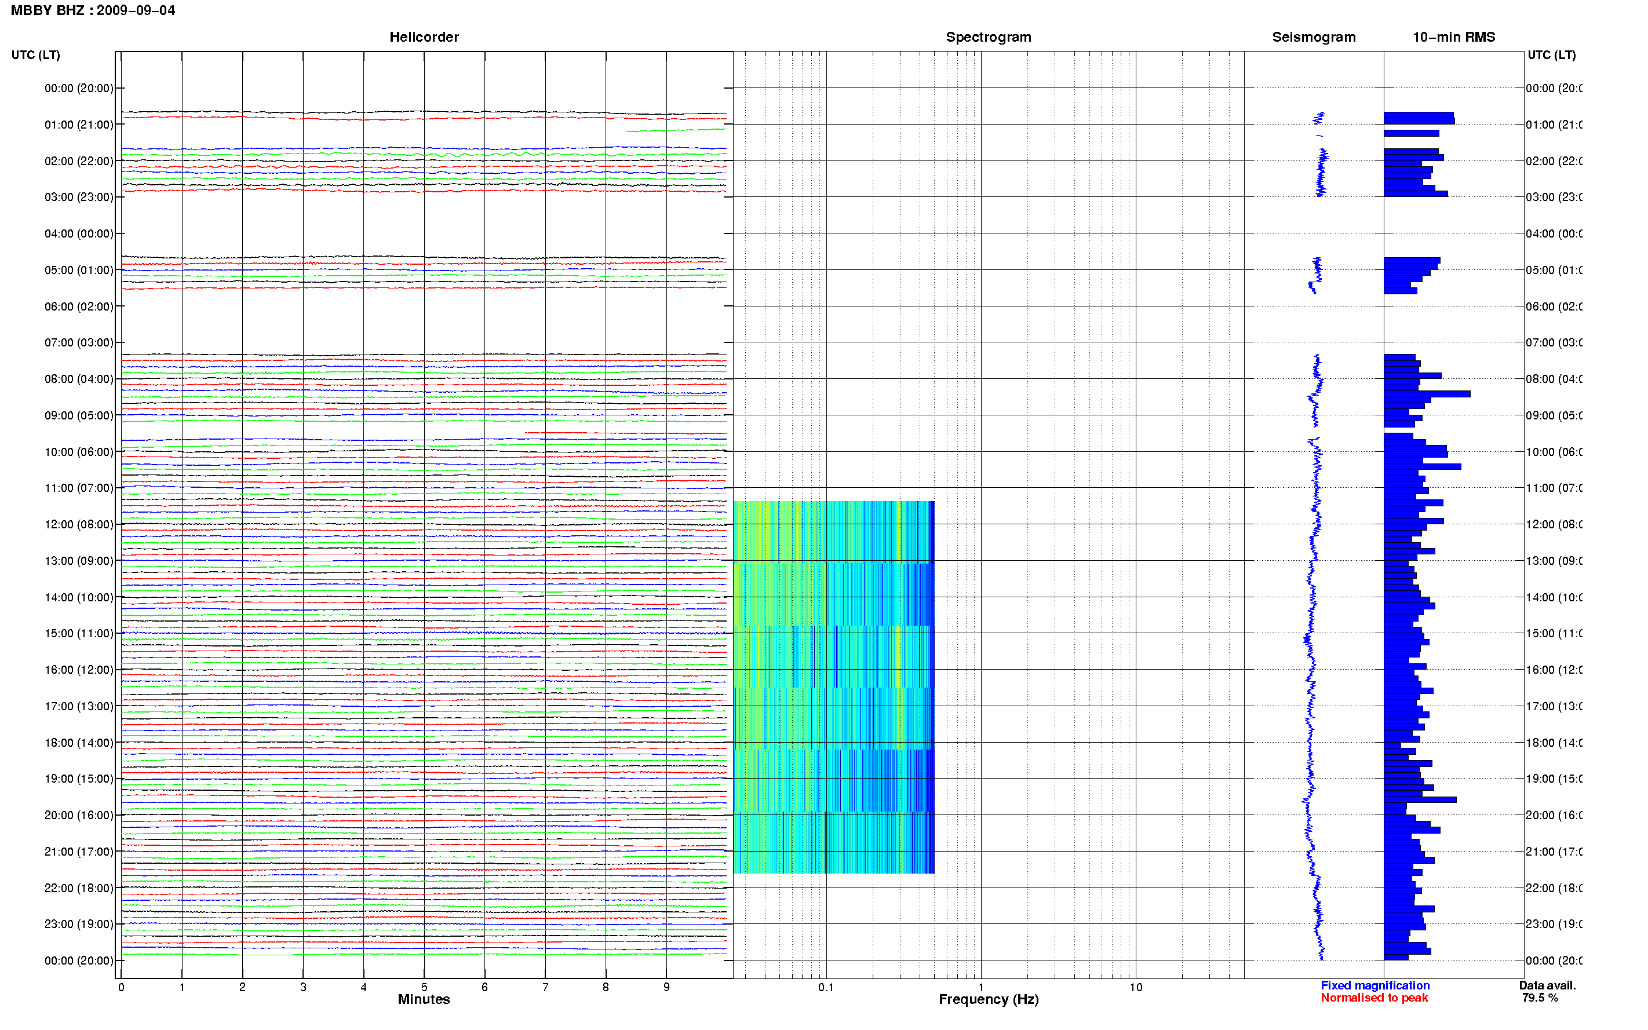This screenshot has height=1030, width=1648.
Task: Click minute tick label 0 on Helicorder
Action: pyautogui.click(x=121, y=987)
